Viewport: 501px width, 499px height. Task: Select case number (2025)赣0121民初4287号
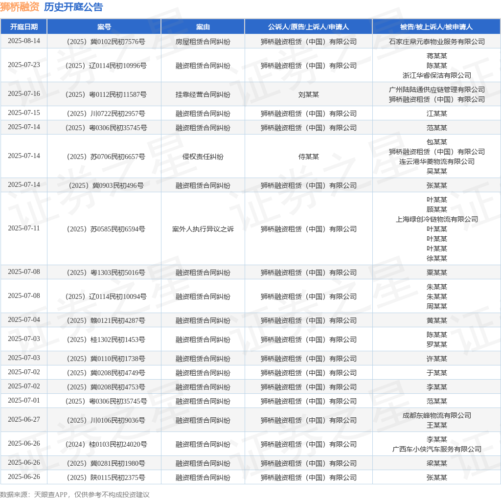click(x=104, y=320)
